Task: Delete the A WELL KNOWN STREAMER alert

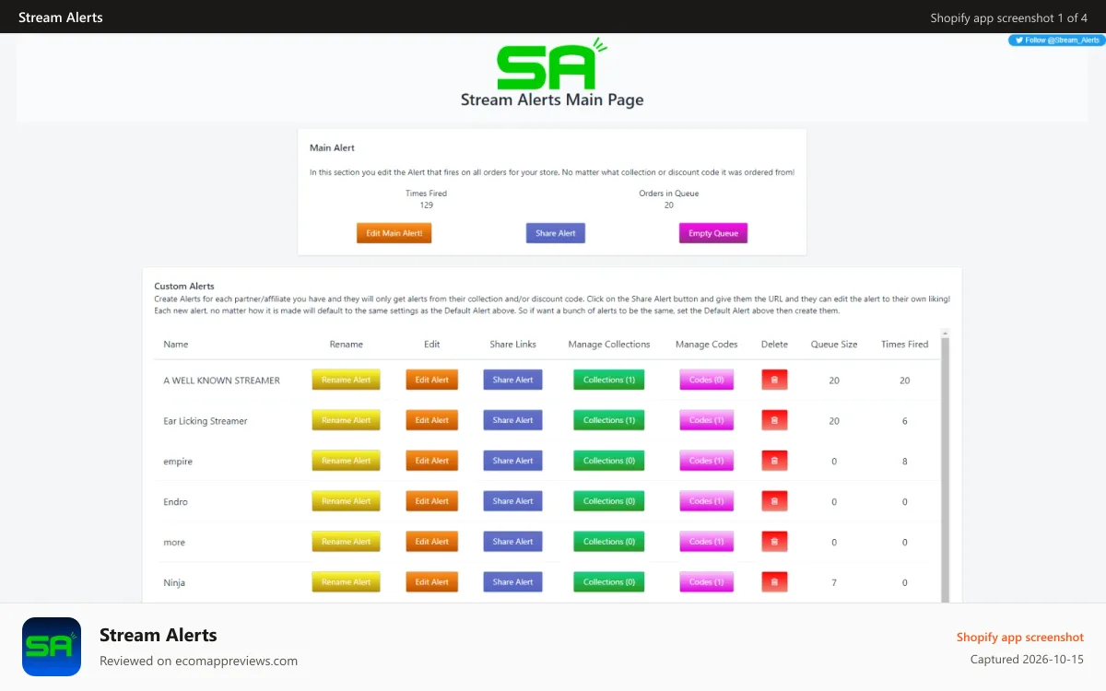Action: tap(774, 380)
